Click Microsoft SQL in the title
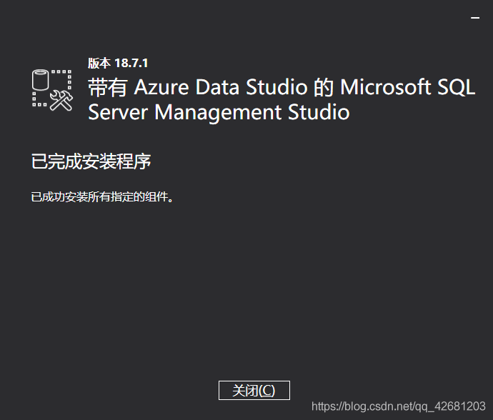Image resolution: width=493 pixels, height=420 pixels. (x=407, y=88)
